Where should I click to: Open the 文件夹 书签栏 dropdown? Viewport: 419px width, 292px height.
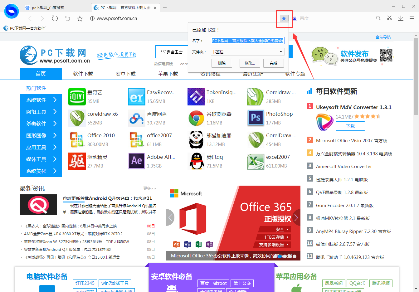coord(248,52)
